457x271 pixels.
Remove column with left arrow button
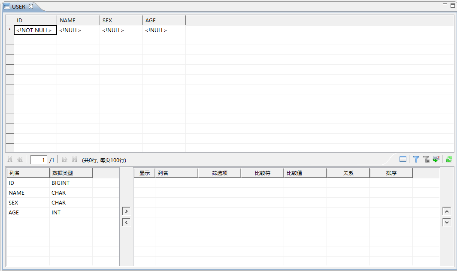(x=126, y=222)
